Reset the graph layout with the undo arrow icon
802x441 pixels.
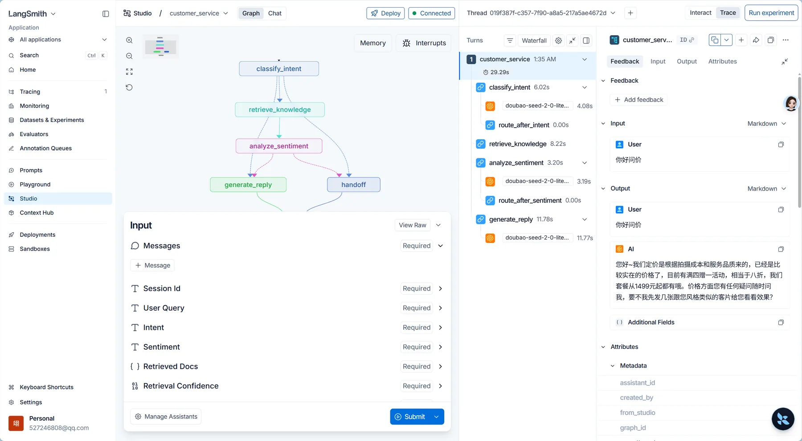tap(129, 87)
